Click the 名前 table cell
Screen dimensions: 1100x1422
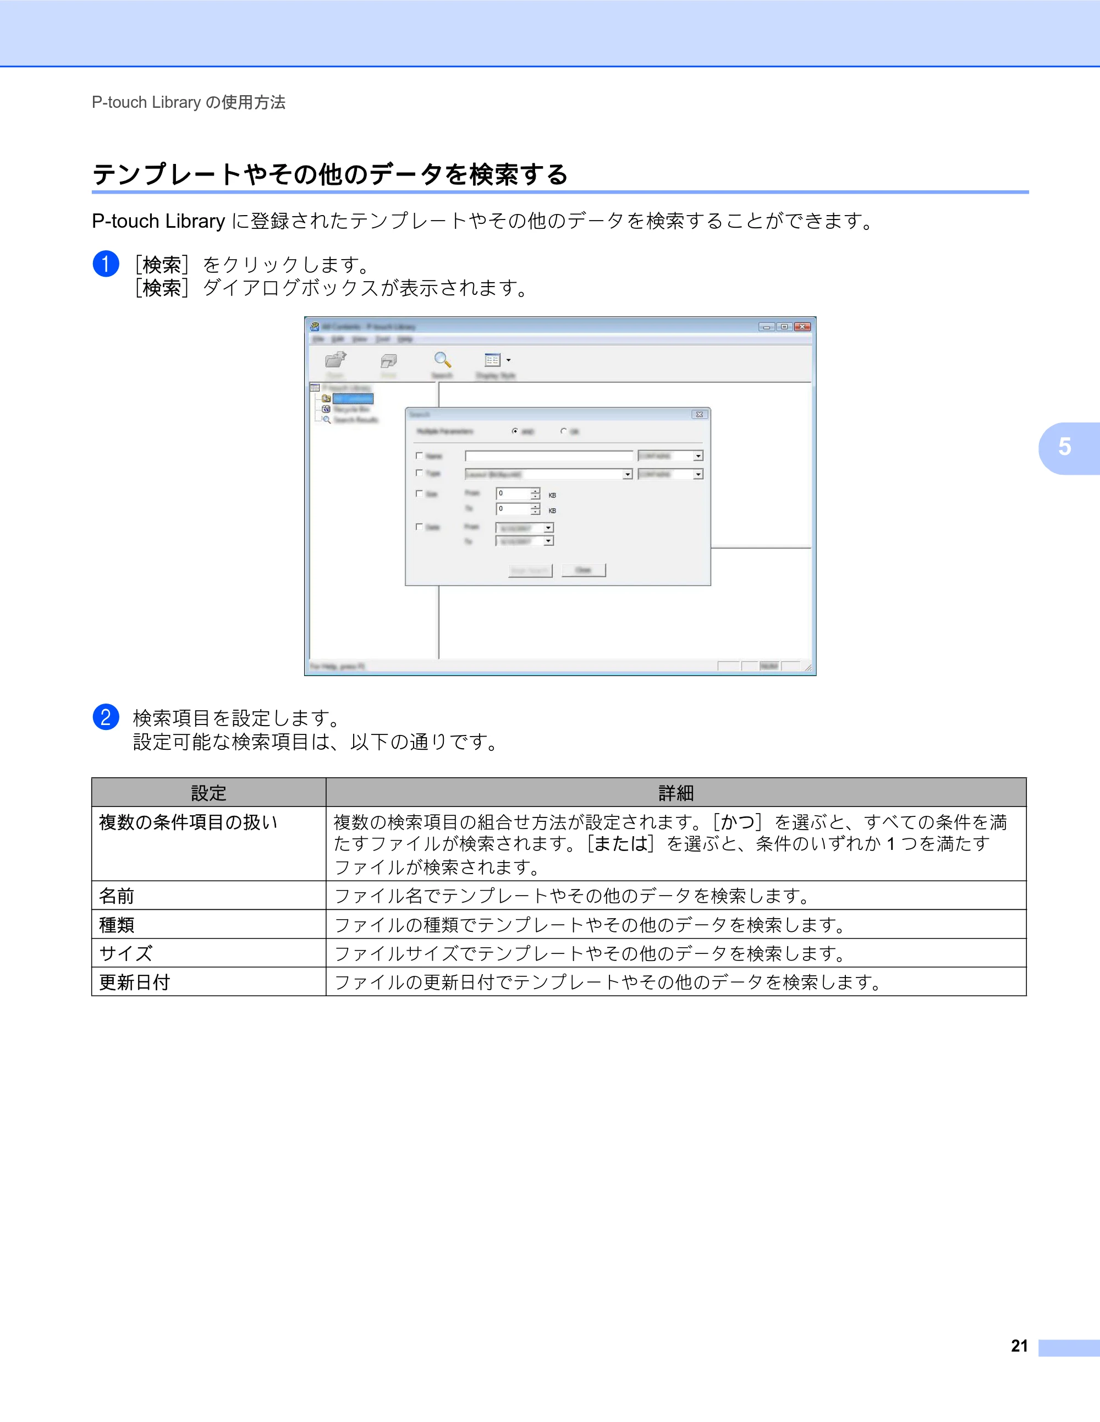[209, 896]
